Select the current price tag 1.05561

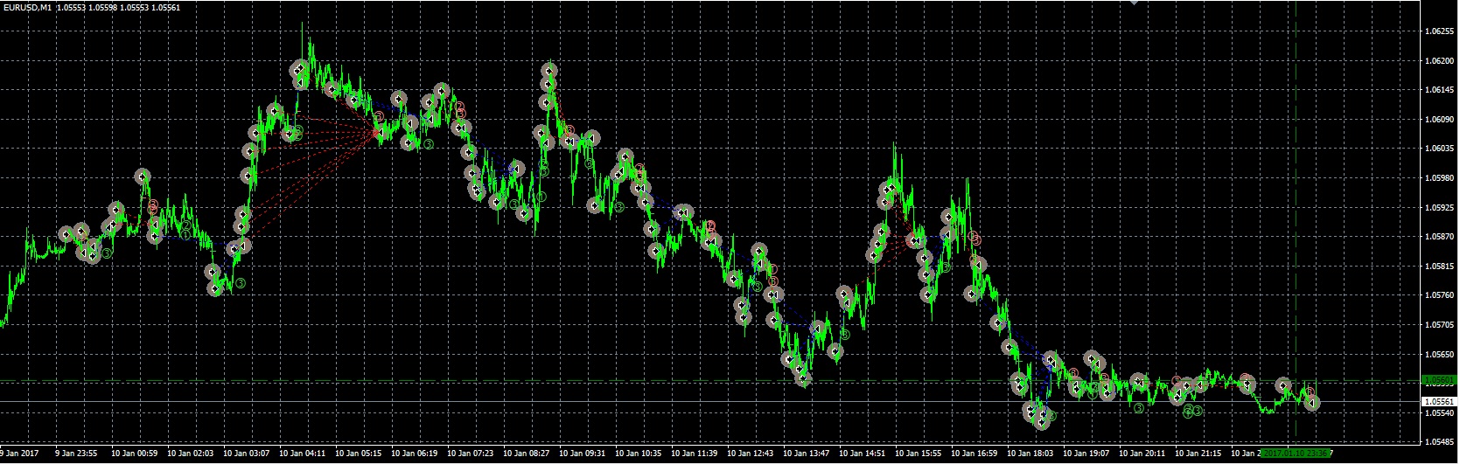(1439, 402)
